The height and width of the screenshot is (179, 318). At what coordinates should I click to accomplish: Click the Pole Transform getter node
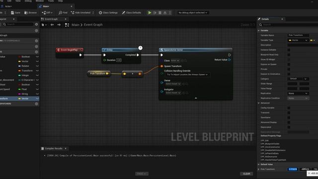pyautogui.click(x=99, y=74)
